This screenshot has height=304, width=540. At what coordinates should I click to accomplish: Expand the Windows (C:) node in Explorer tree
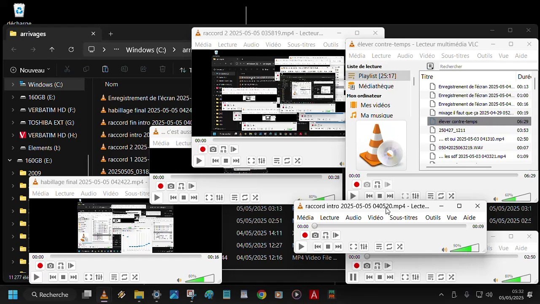tap(13, 84)
